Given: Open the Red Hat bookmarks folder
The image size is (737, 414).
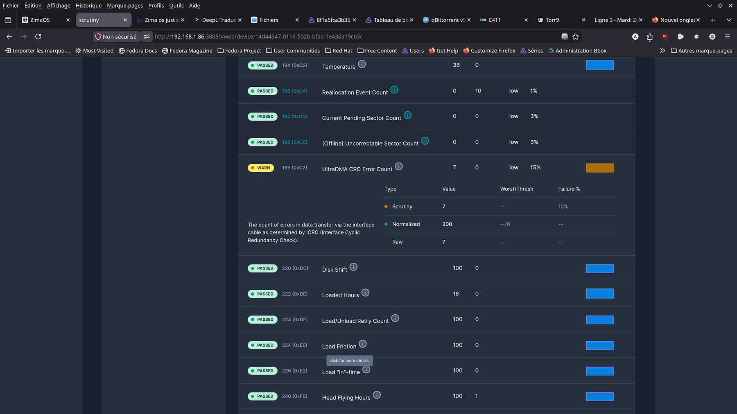Looking at the screenshot, I should [x=339, y=51].
